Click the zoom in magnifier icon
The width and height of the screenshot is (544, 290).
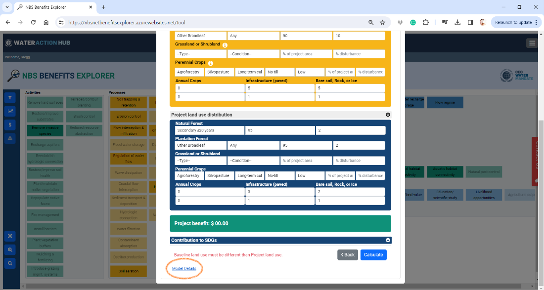tap(10, 249)
